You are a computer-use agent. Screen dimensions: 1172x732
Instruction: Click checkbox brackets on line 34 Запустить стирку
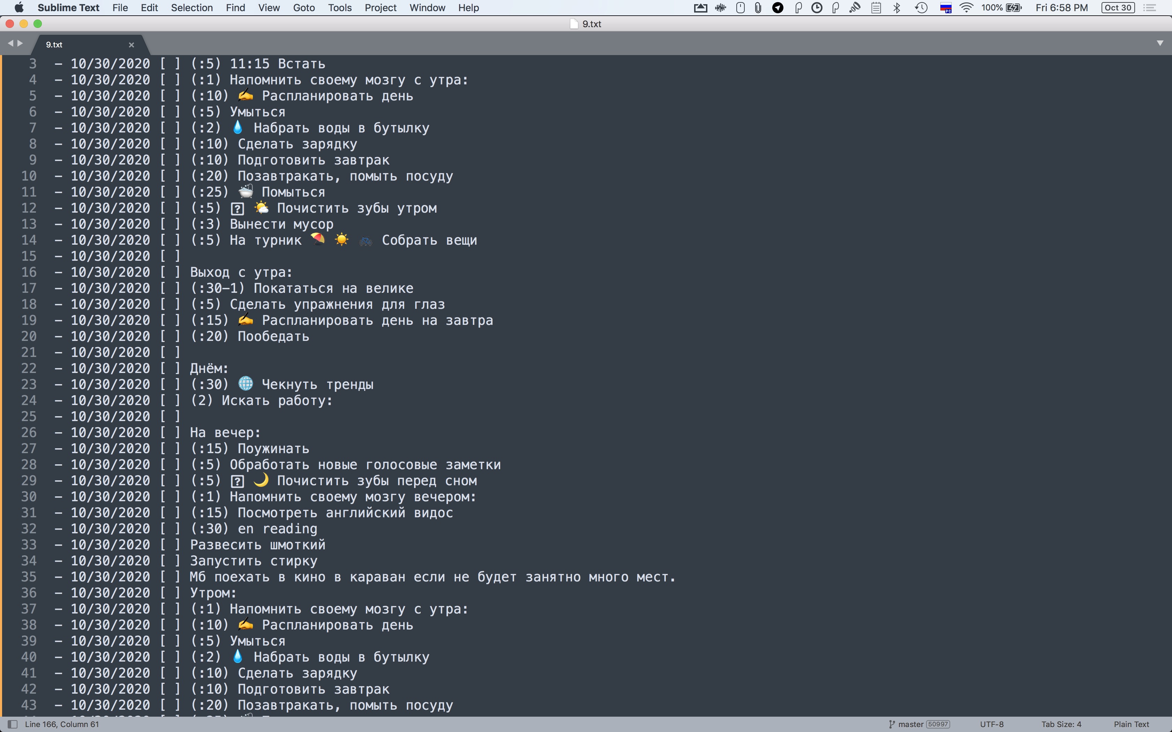point(170,561)
